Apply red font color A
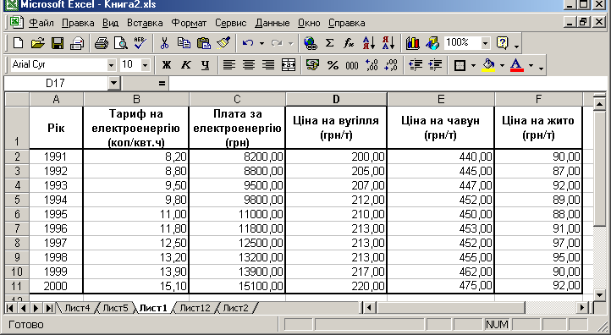This screenshot has height=335, width=611. (517, 65)
